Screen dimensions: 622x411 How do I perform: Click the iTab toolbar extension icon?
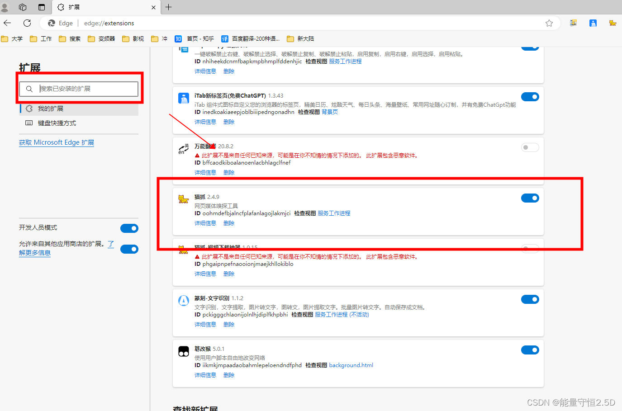click(593, 23)
